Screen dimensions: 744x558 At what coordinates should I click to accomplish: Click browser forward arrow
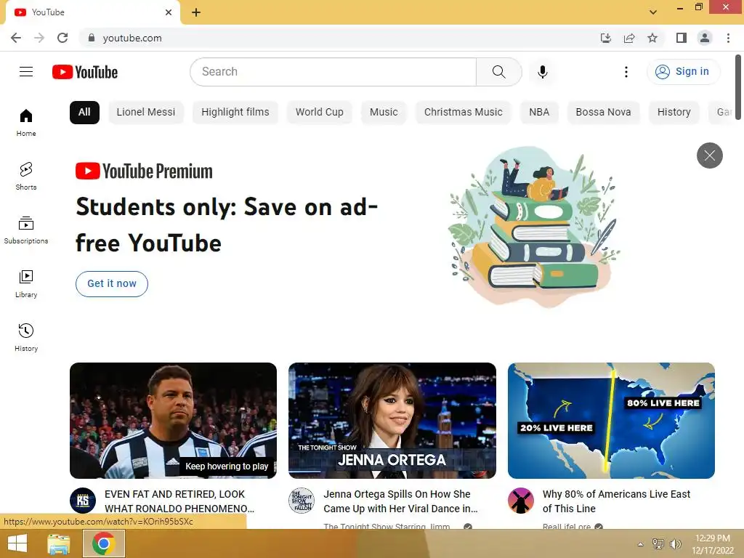click(x=39, y=38)
